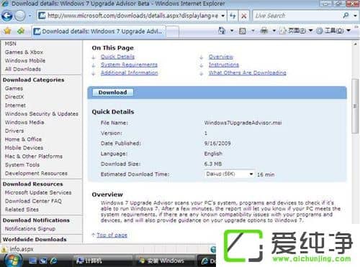Expand the Home button dropdown arrow
Viewport: 360px width, 267px height.
coord(232,31)
